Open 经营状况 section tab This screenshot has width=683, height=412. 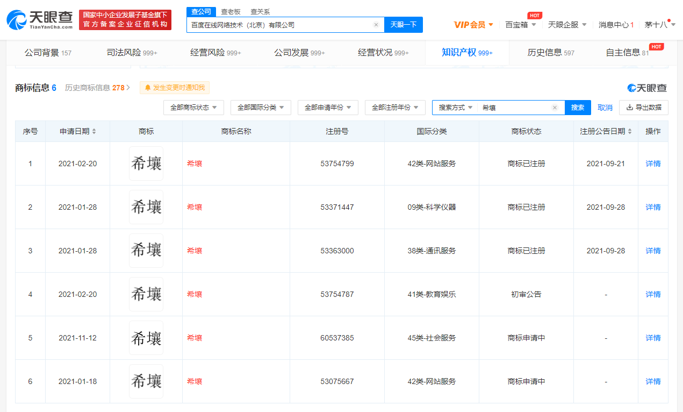[x=383, y=53]
